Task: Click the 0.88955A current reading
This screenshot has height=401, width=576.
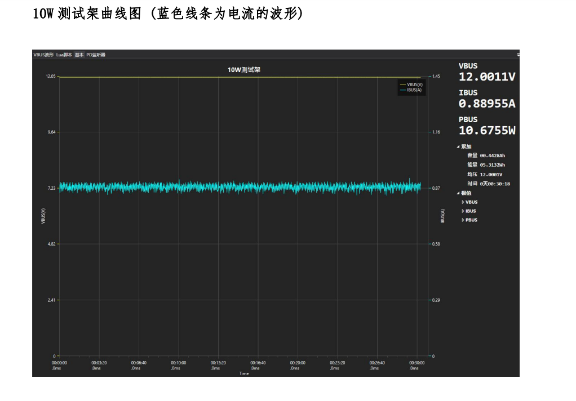Action: pyautogui.click(x=486, y=104)
